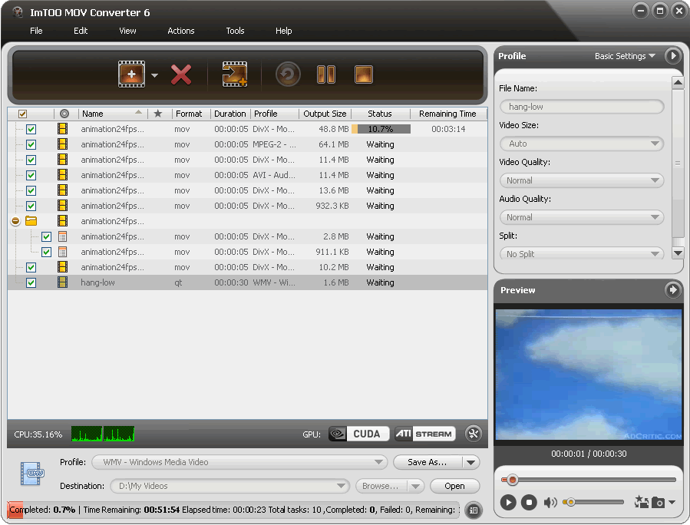Click the Save As... button
Viewport: 690px width, 525px height.
(x=428, y=462)
